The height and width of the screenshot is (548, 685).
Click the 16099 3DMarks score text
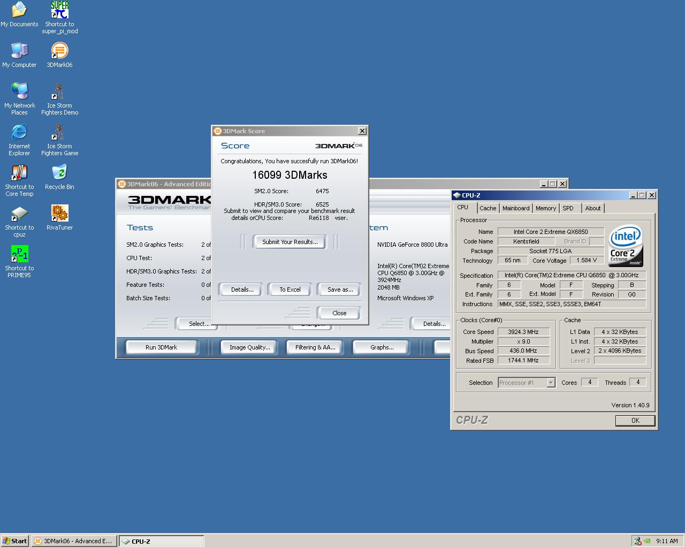[290, 175]
